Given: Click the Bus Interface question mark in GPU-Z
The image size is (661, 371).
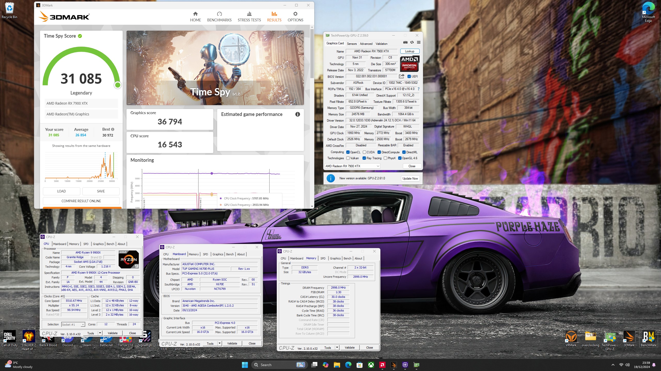Looking at the screenshot, I should (419, 89).
